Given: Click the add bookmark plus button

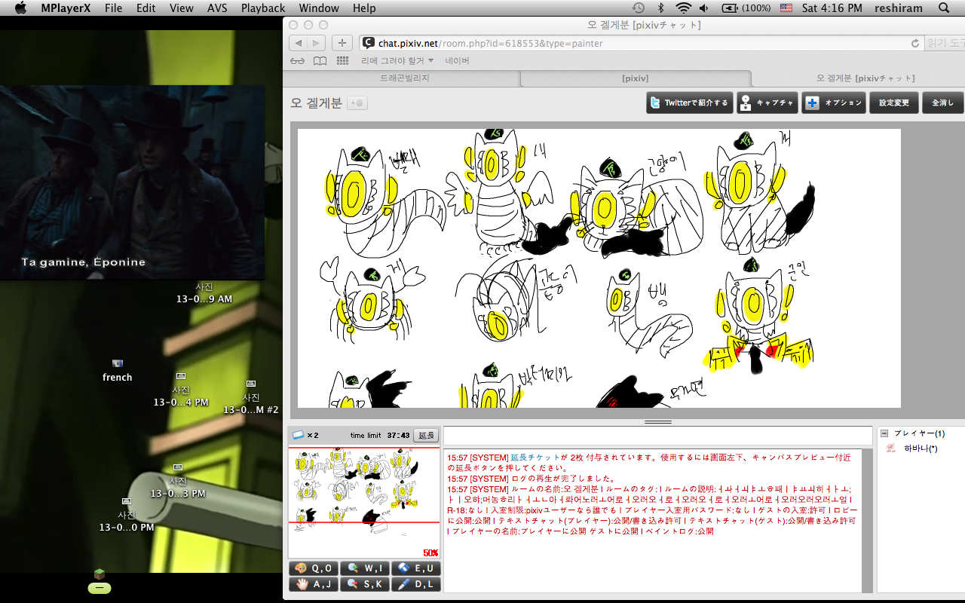Looking at the screenshot, I should pyautogui.click(x=342, y=43).
